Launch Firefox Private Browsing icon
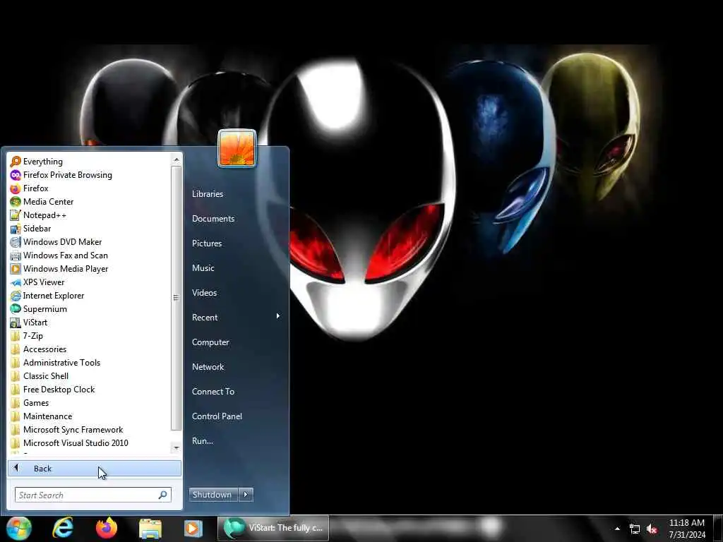 pos(16,175)
